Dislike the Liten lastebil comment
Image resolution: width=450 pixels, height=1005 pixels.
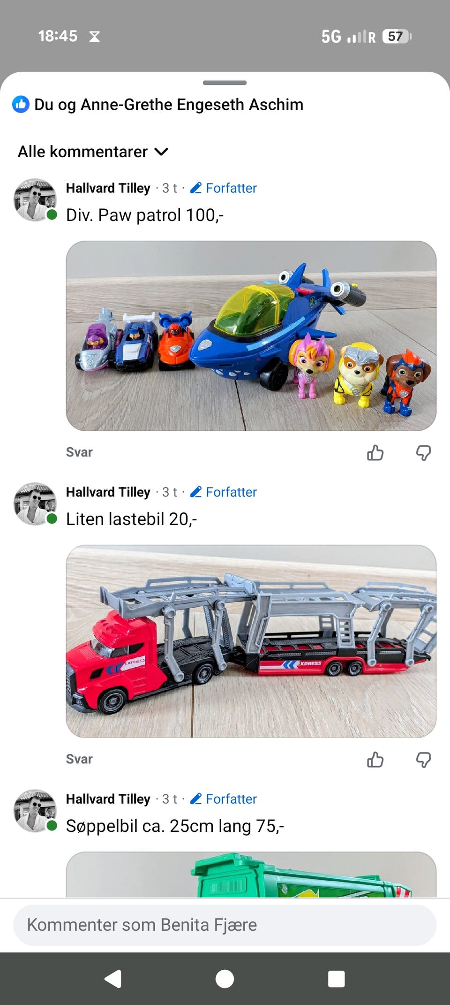pos(423,759)
